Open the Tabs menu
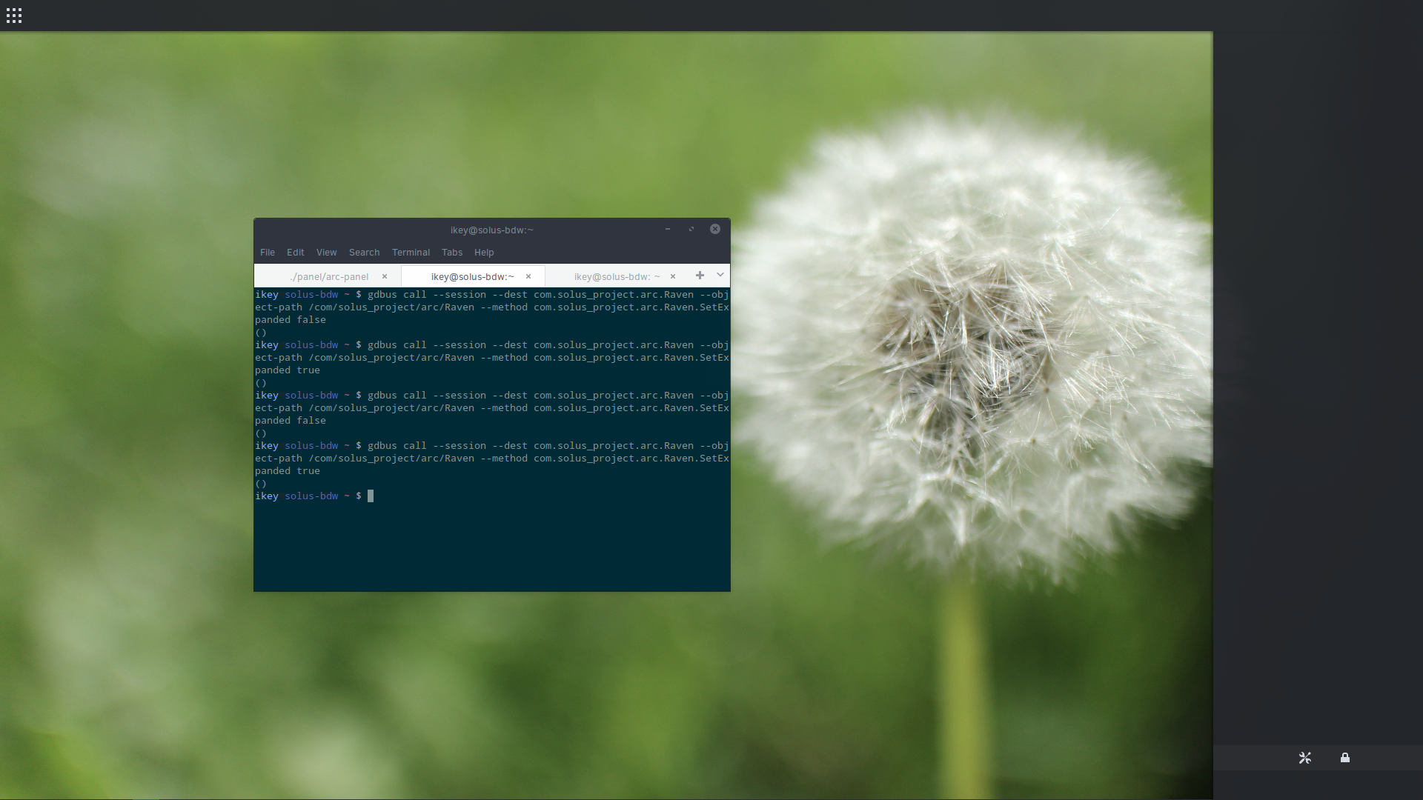 click(x=452, y=253)
